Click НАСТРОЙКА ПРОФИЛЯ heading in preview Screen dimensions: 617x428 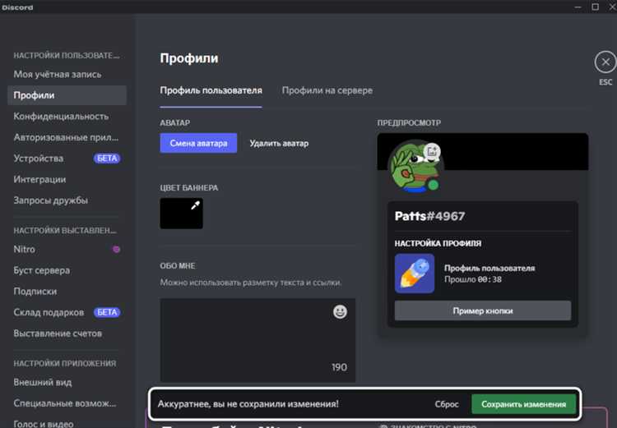(438, 243)
